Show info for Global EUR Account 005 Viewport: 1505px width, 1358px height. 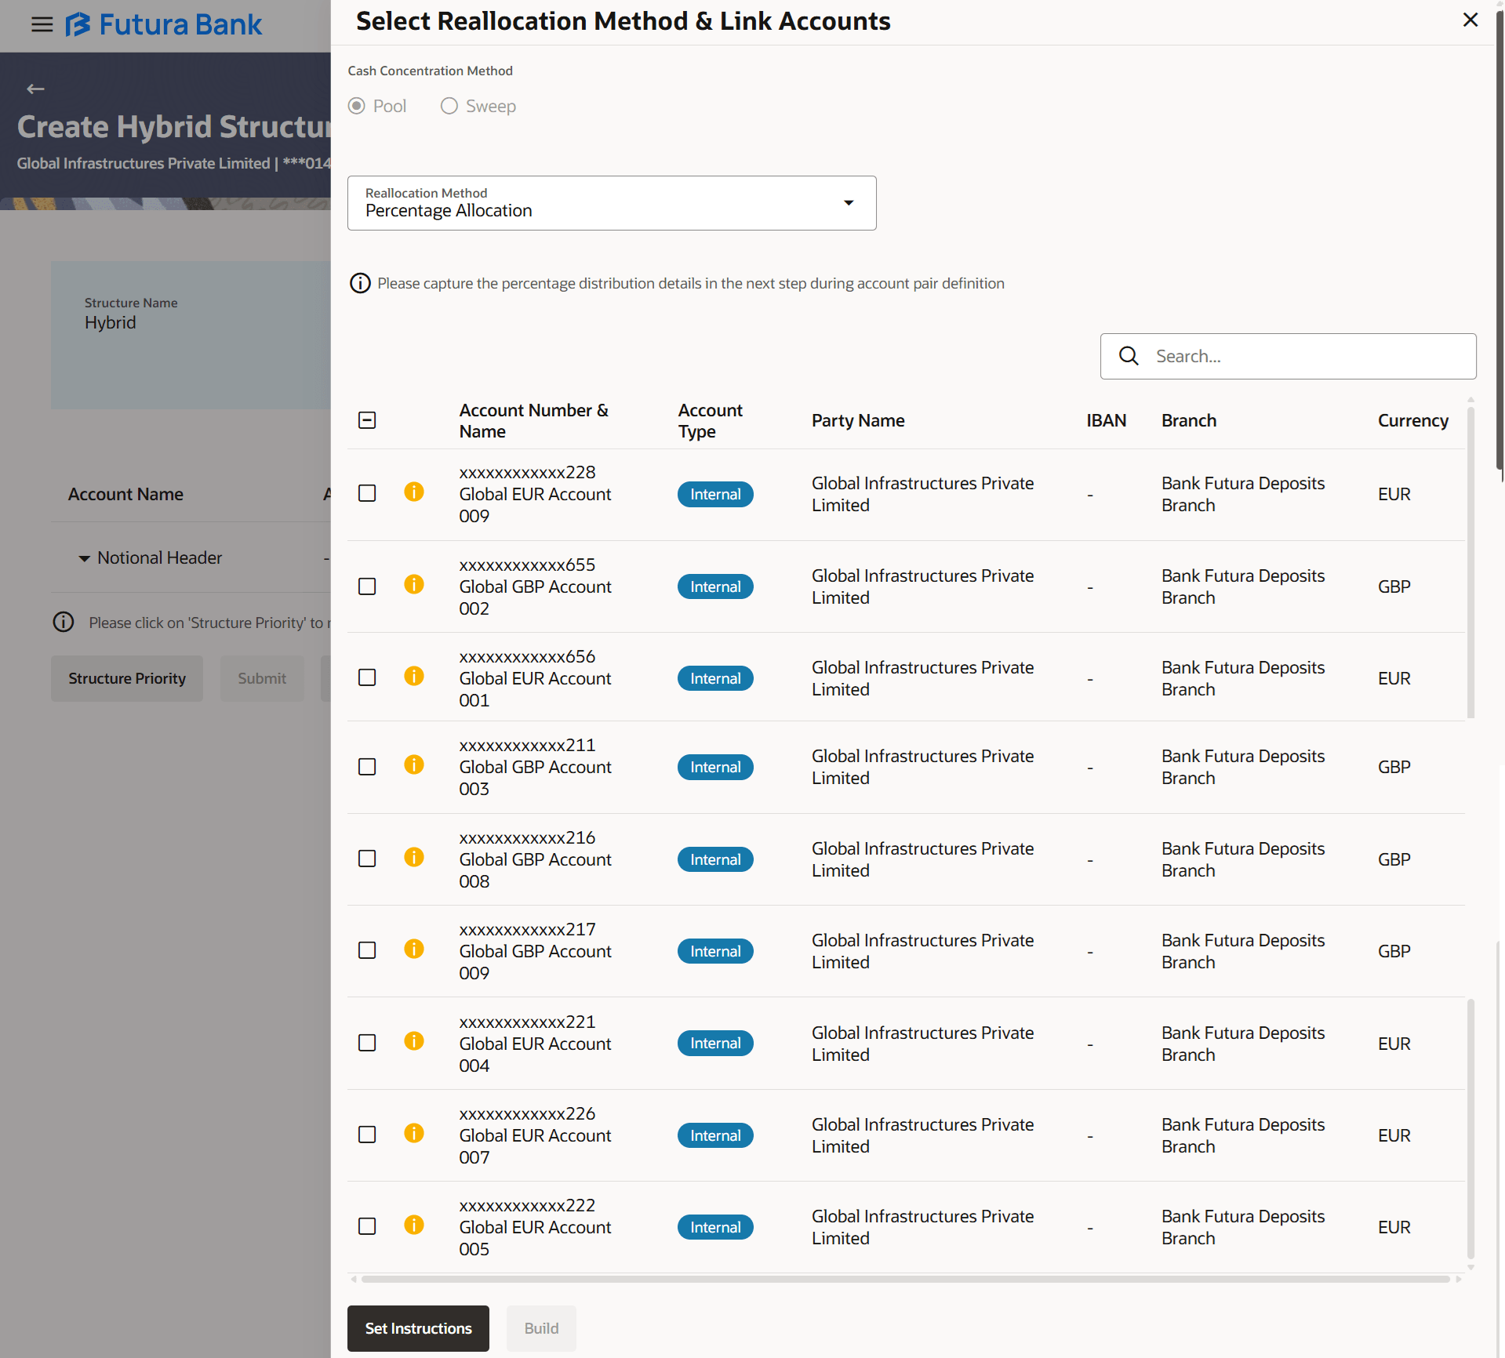pos(414,1225)
